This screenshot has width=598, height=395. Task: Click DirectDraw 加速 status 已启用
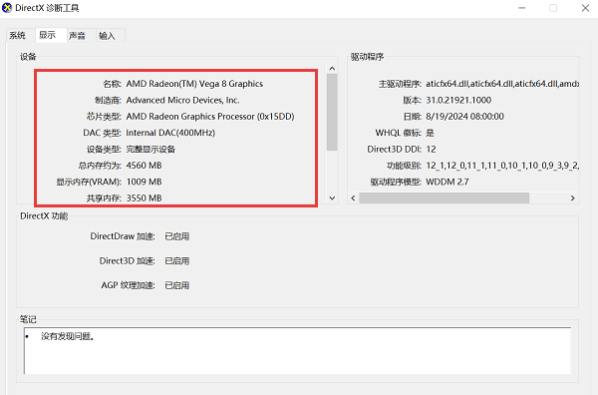coord(177,236)
